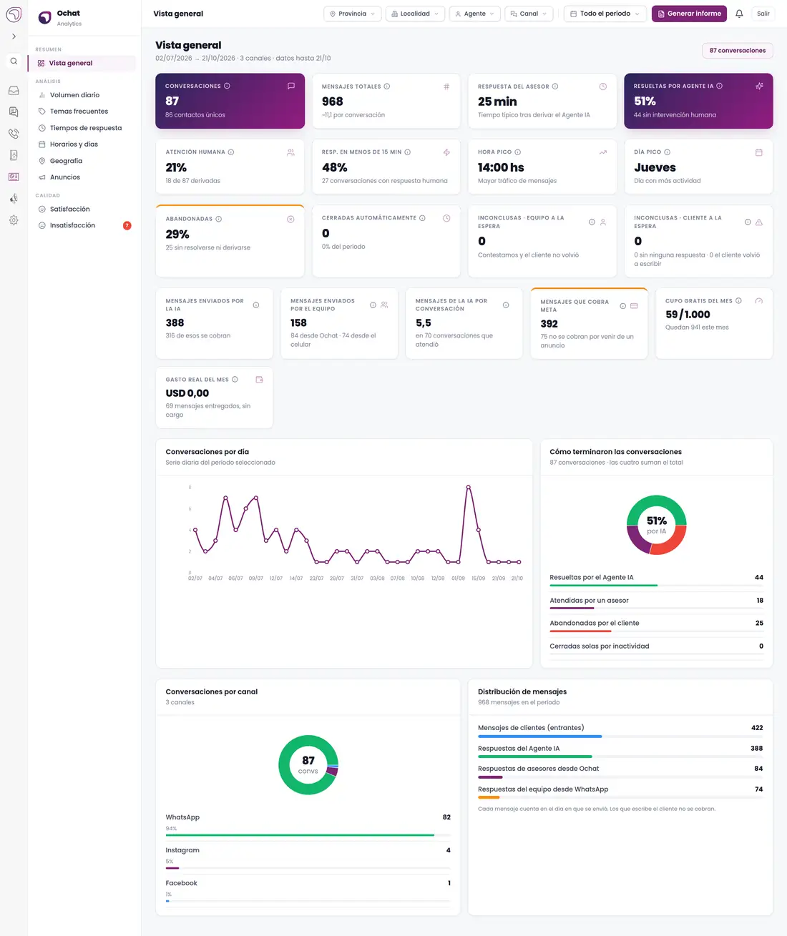Click the info icon beside Atención humana
Viewport: 787px width, 936px height.
point(231,152)
